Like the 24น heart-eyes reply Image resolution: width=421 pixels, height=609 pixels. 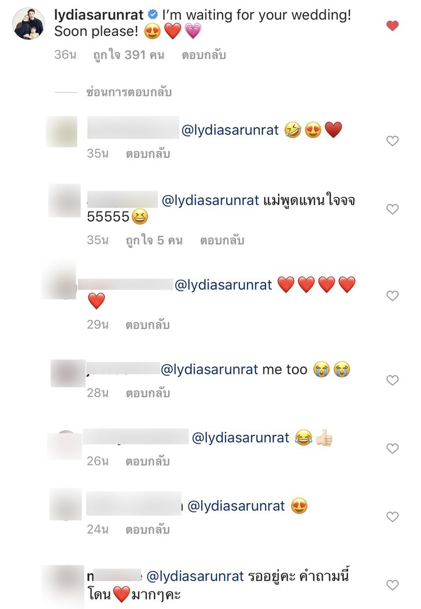pyautogui.click(x=392, y=516)
